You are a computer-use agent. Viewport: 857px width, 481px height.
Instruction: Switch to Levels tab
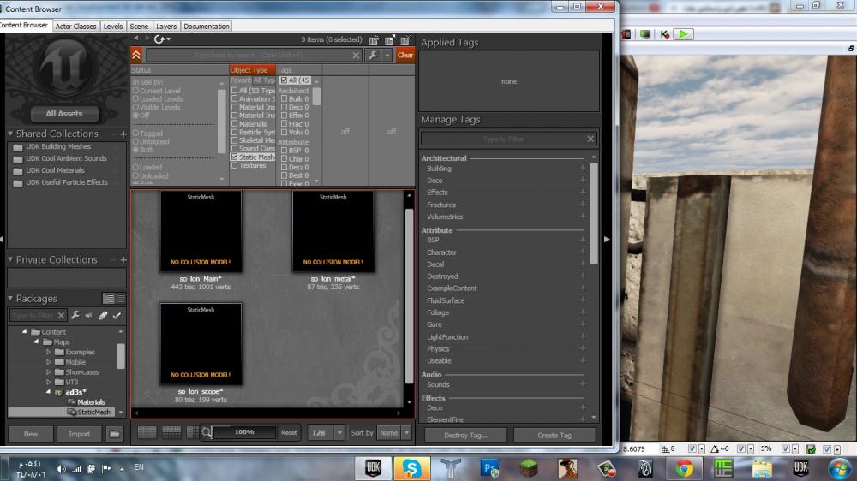112,27
